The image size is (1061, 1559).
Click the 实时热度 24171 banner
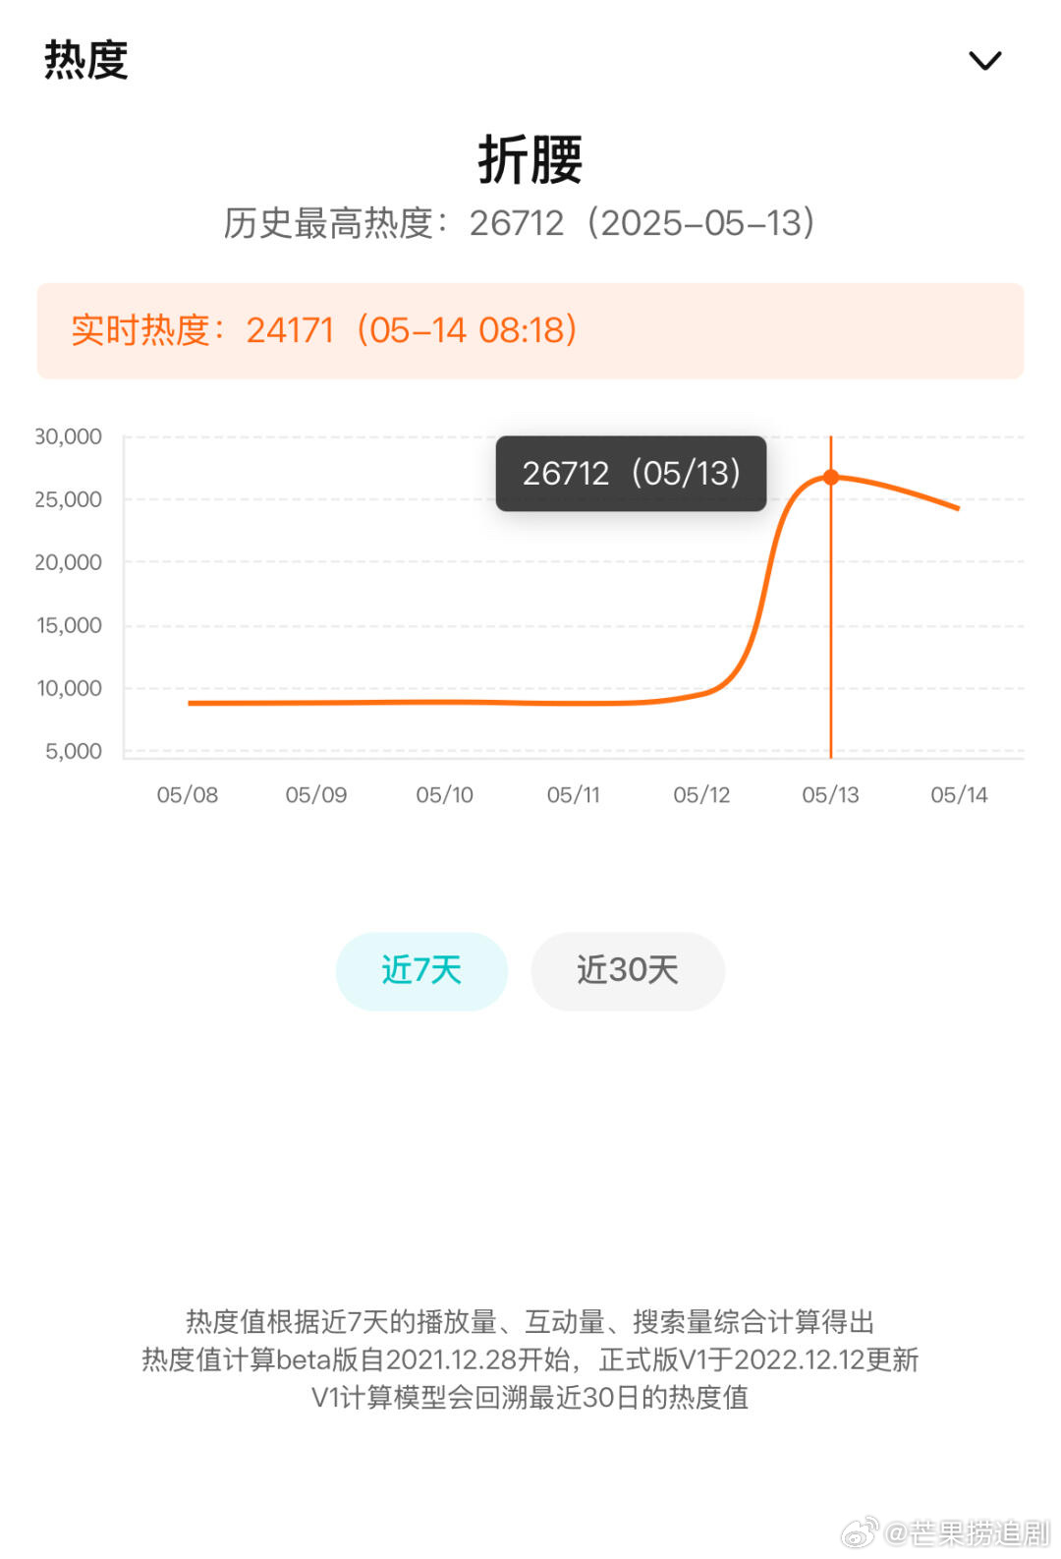click(530, 330)
